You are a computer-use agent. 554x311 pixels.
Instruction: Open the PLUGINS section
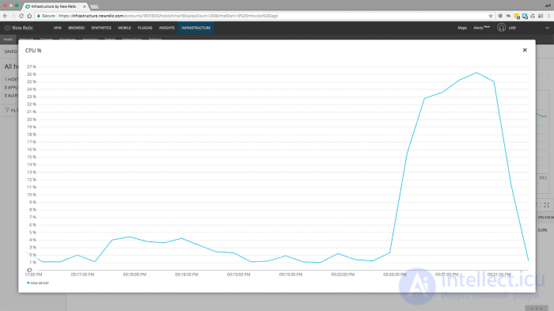click(x=145, y=28)
